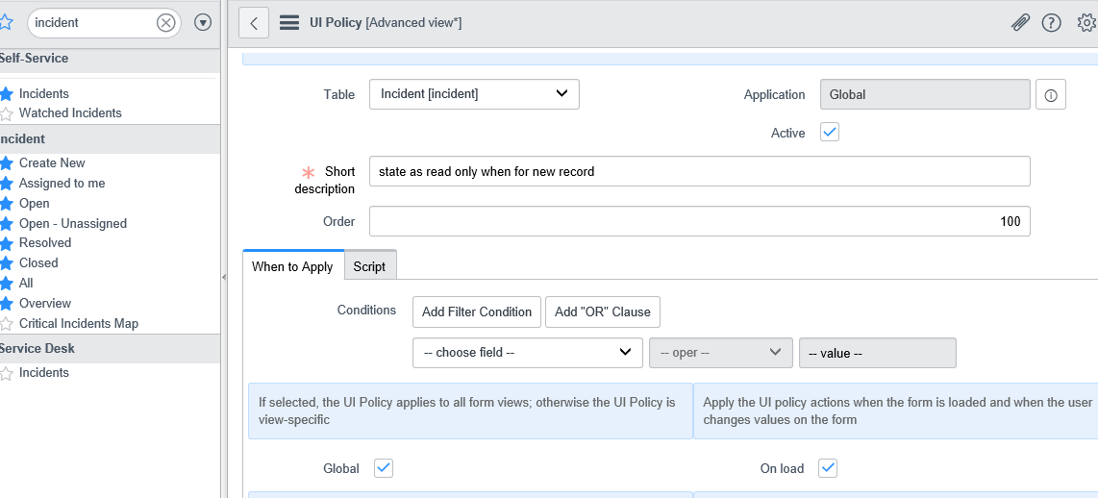
Task: Toggle favorite star for Overview
Action: click(x=7, y=304)
